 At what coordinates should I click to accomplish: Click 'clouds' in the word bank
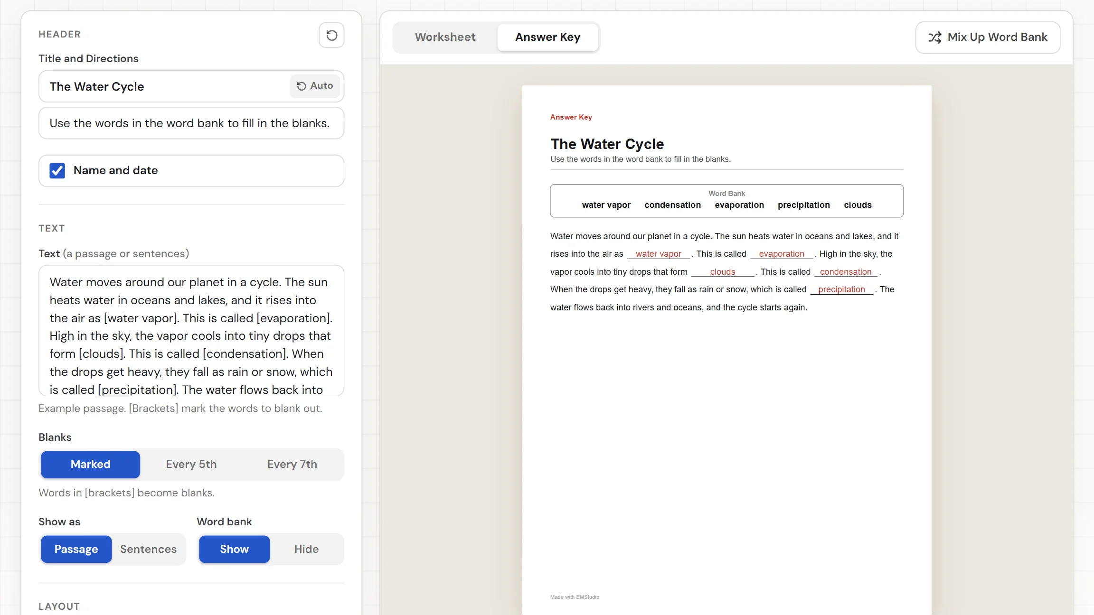[858, 205]
